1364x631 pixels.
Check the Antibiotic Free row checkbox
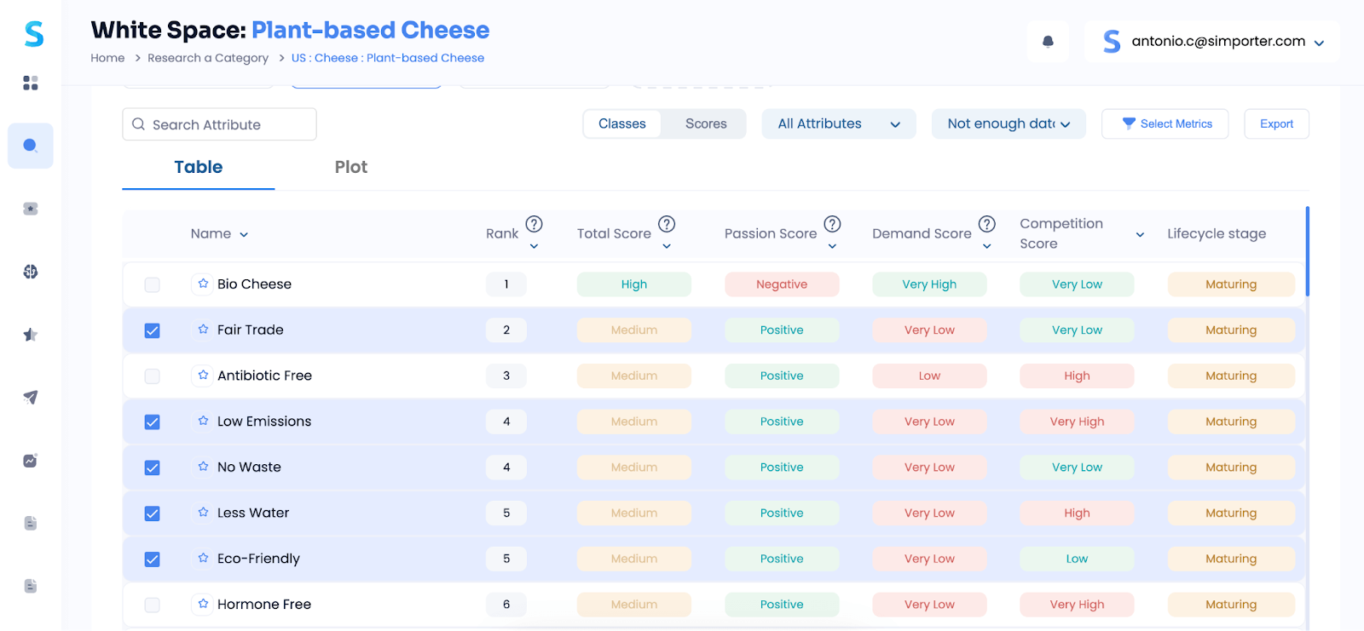[152, 376]
